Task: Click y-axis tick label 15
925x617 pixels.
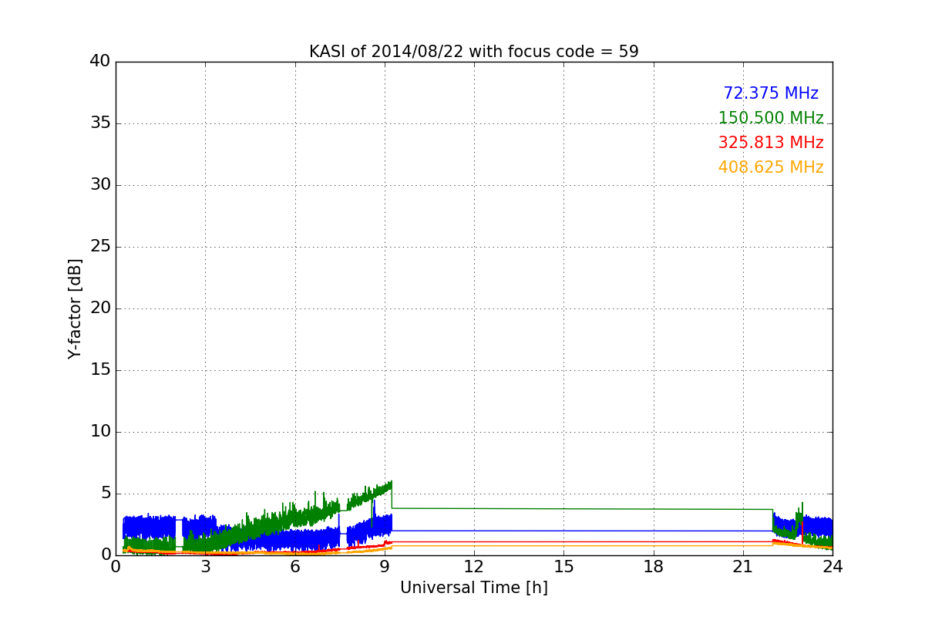Action: point(100,370)
